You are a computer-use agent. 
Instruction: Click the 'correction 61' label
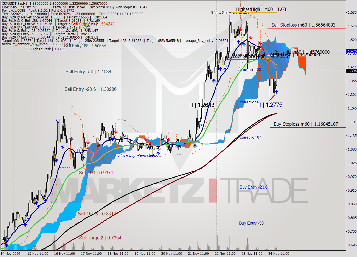[x=250, y=102]
